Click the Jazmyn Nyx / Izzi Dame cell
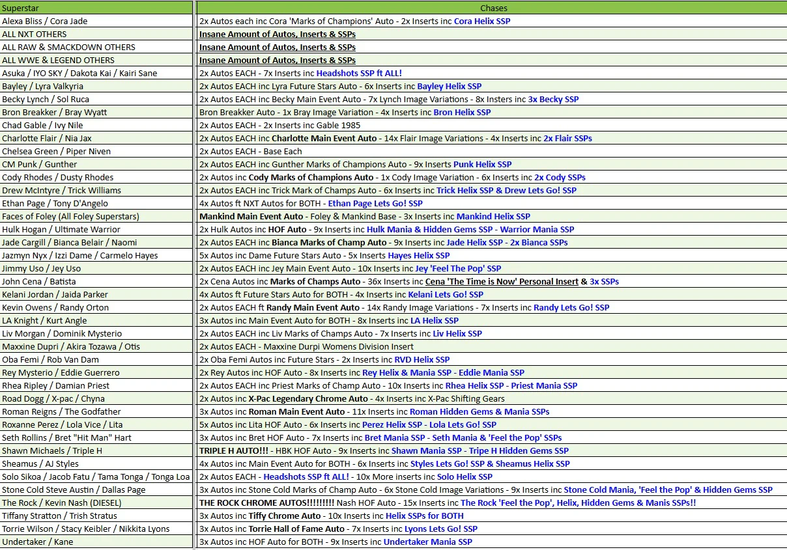787x550 pixels. [96, 255]
